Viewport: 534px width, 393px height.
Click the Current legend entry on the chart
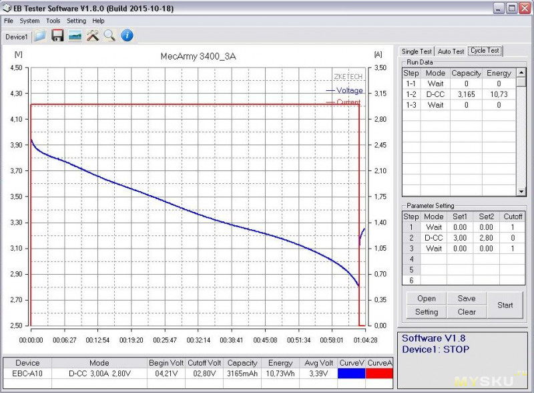coord(343,102)
